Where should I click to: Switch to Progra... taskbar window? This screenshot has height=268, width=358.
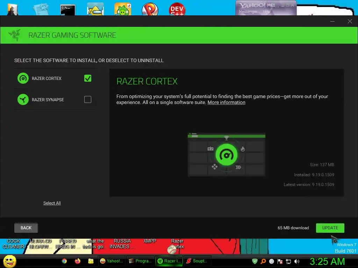[x=140, y=261]
